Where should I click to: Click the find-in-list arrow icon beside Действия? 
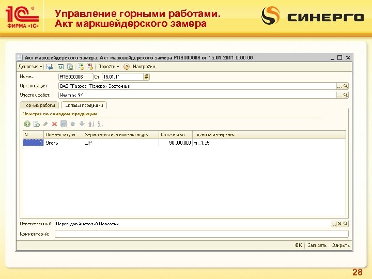(50, 67)
